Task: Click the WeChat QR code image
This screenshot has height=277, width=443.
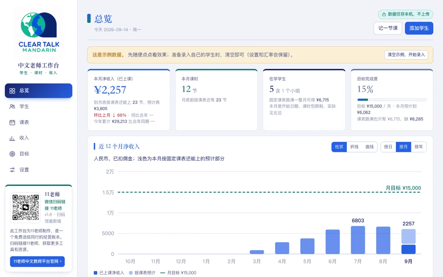Action: click(x=26, y=208)
